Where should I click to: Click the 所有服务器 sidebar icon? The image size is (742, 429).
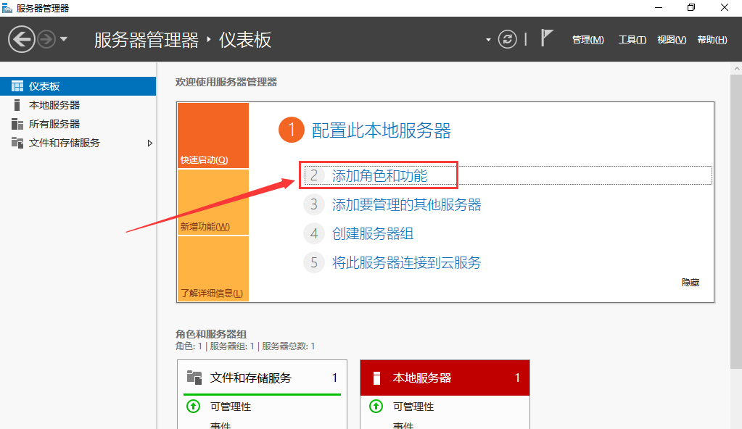tap(17, 124)
